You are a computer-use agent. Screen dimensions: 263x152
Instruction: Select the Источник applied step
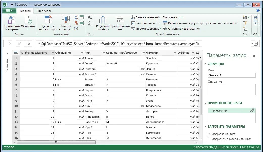point(232,111)
